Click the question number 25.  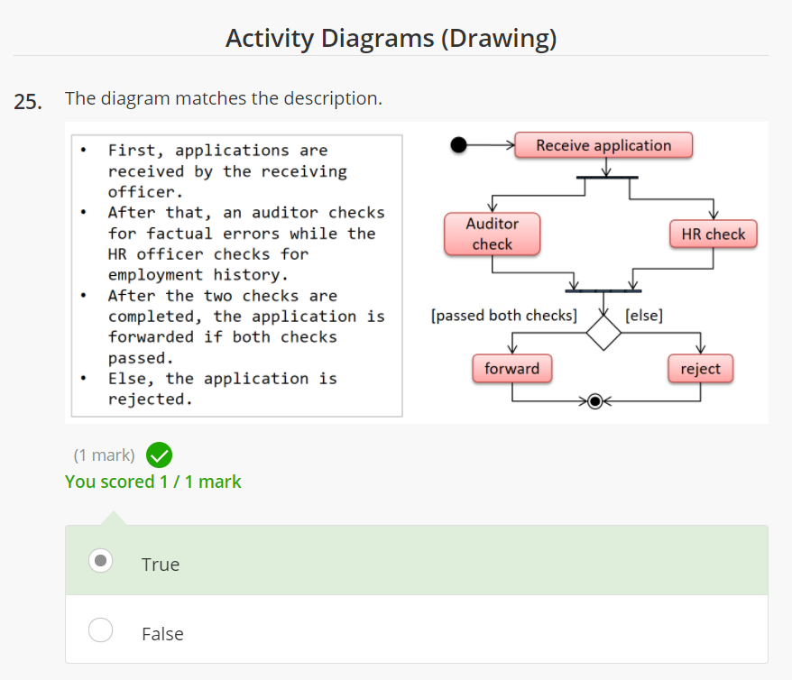coord(28,102)
